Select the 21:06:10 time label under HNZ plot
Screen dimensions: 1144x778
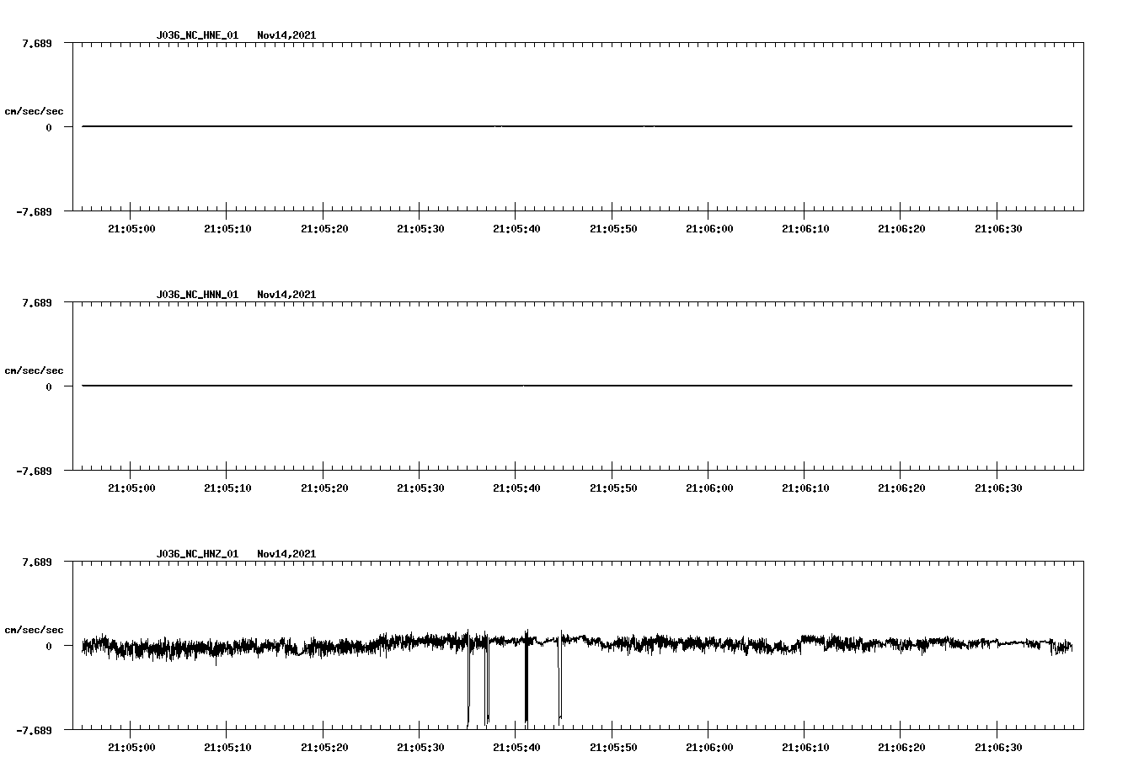805,748
